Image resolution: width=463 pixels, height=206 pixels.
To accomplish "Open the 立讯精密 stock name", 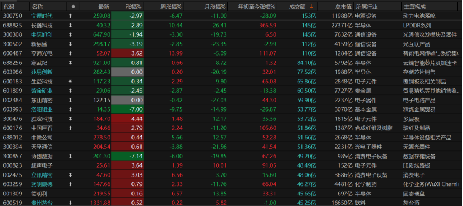I will [42, 175].
